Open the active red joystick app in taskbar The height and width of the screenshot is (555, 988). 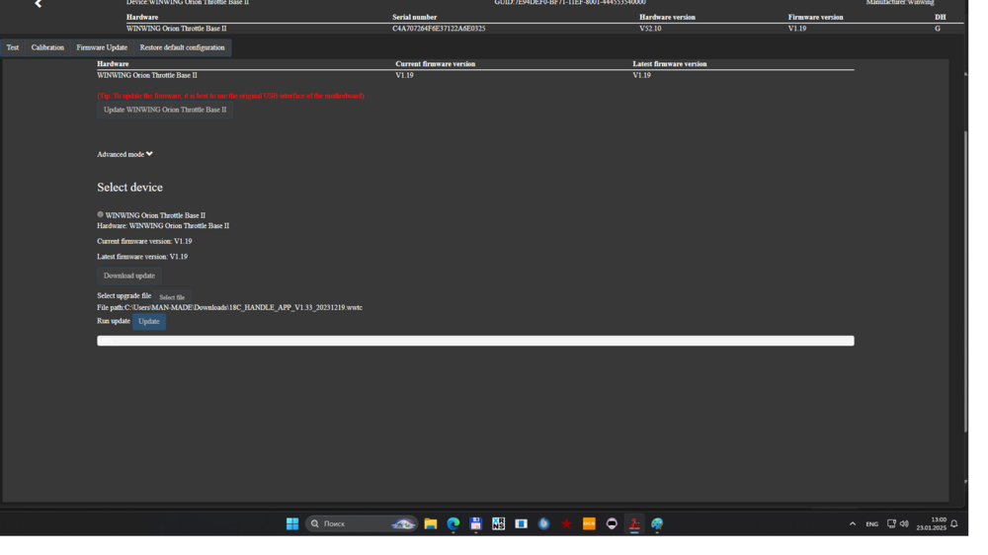(634, 524)
